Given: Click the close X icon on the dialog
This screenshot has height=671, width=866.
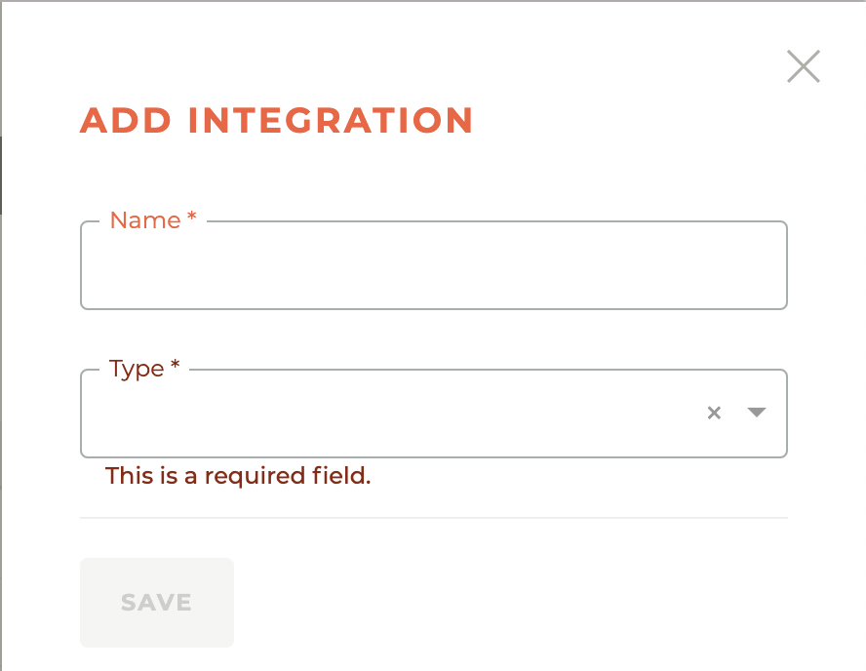Looking at the screenshot, I should coord(803,66).
